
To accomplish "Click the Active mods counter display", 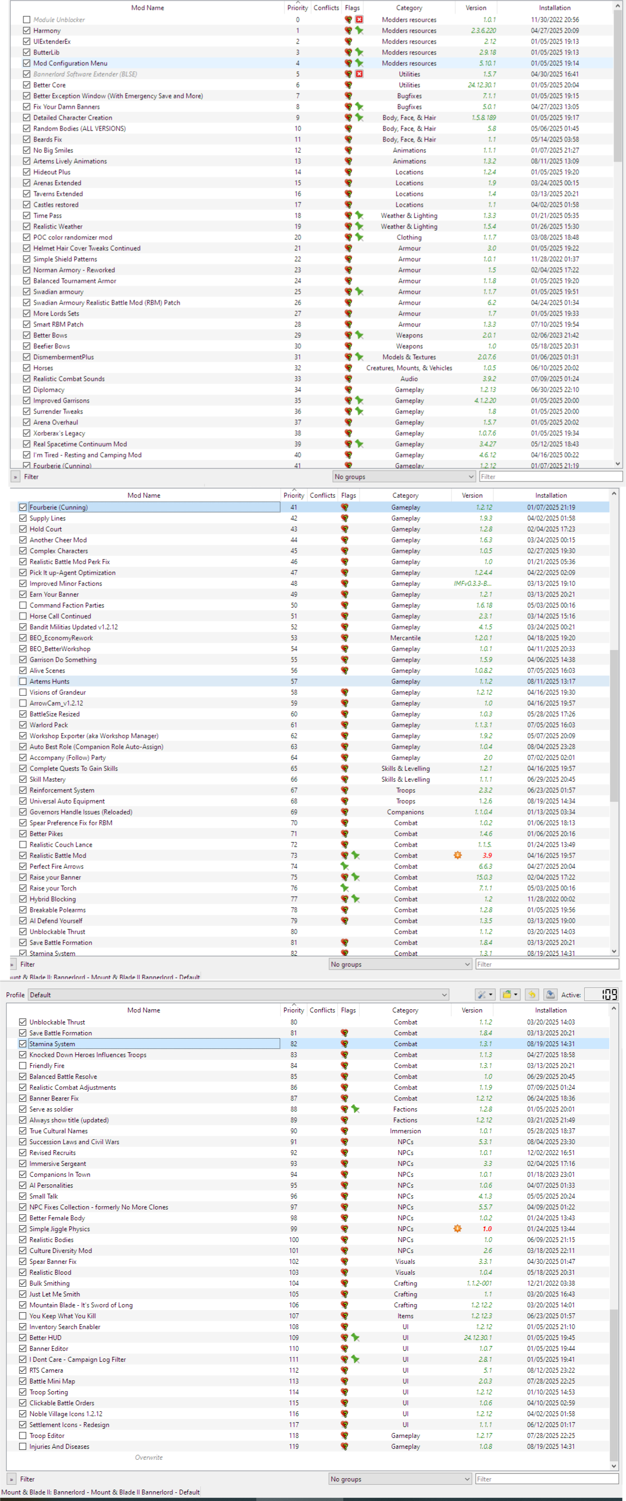I will [602, 995].
